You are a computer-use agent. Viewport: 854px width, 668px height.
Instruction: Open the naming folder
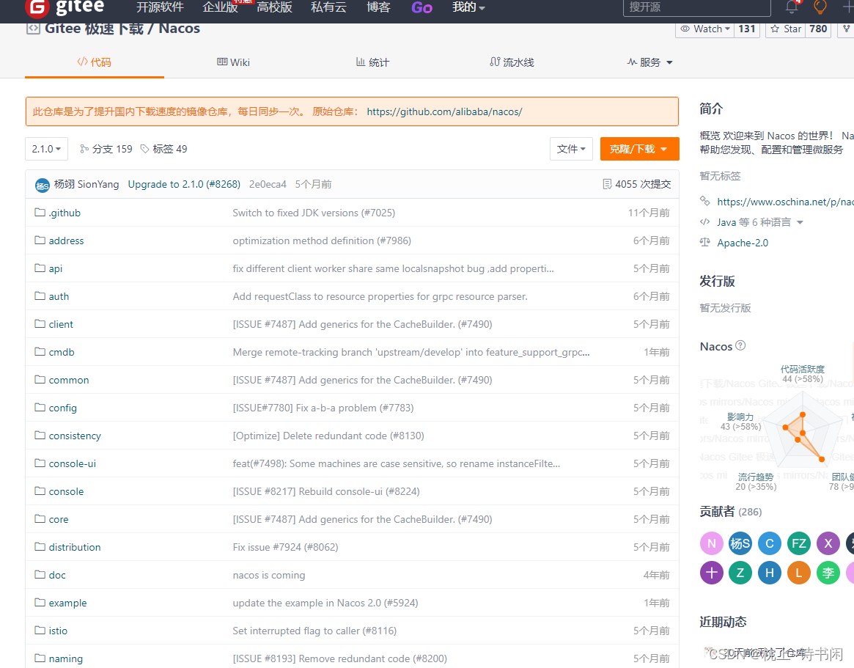click(x=65, y=658)
